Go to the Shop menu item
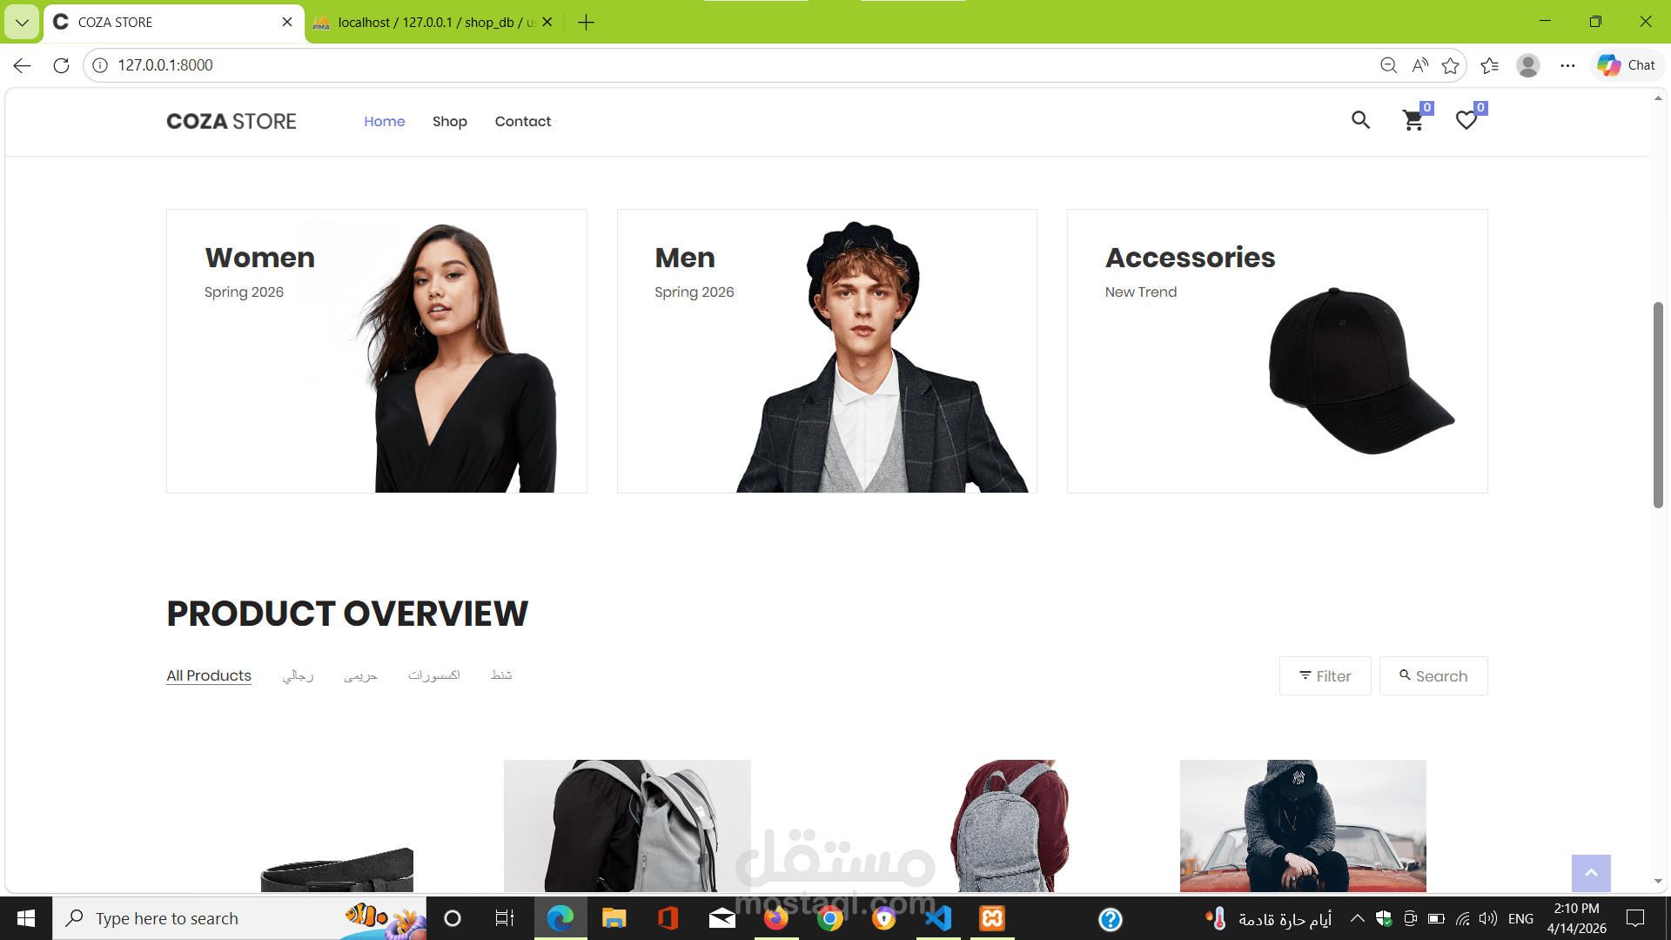The width and height of the screenshot is (1671, 940). [x=449, y=122]
